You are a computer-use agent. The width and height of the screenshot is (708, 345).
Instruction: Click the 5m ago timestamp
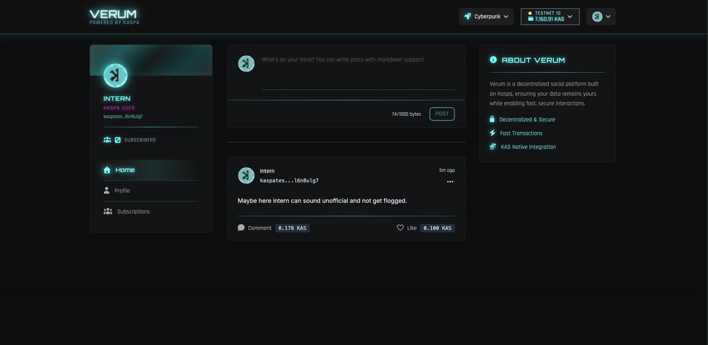447,170
